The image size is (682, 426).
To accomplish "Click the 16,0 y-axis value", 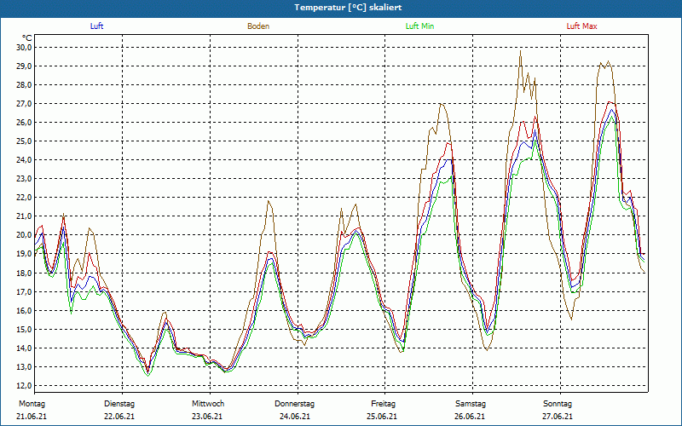I will click(x=25, y=310).
